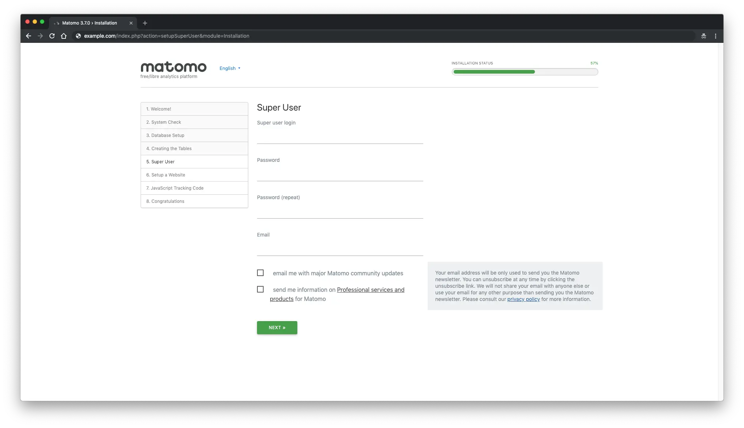Focus the Password field
744x428 pixels.
pos(340,174)
